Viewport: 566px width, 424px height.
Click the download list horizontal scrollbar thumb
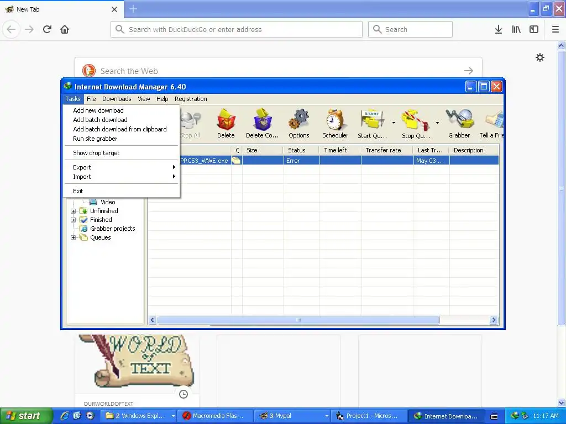(298, 320)
